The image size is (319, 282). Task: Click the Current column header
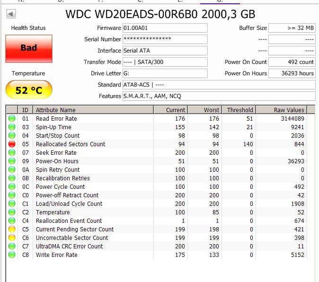[x=171, y=110]
